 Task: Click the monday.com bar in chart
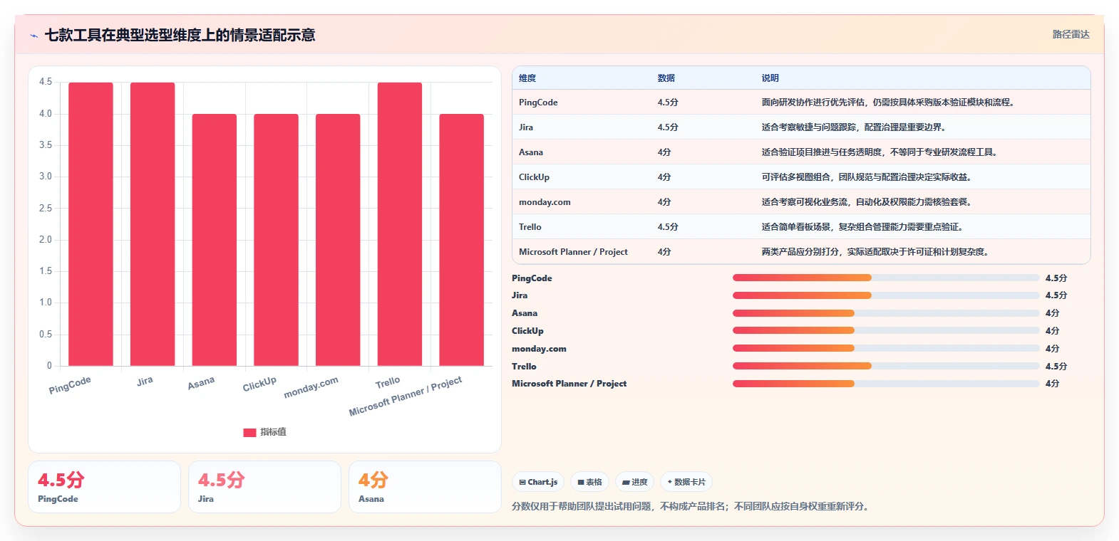(338, 240)
